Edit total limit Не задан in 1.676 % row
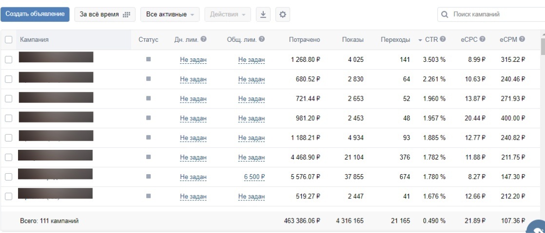 click(252, 196)
